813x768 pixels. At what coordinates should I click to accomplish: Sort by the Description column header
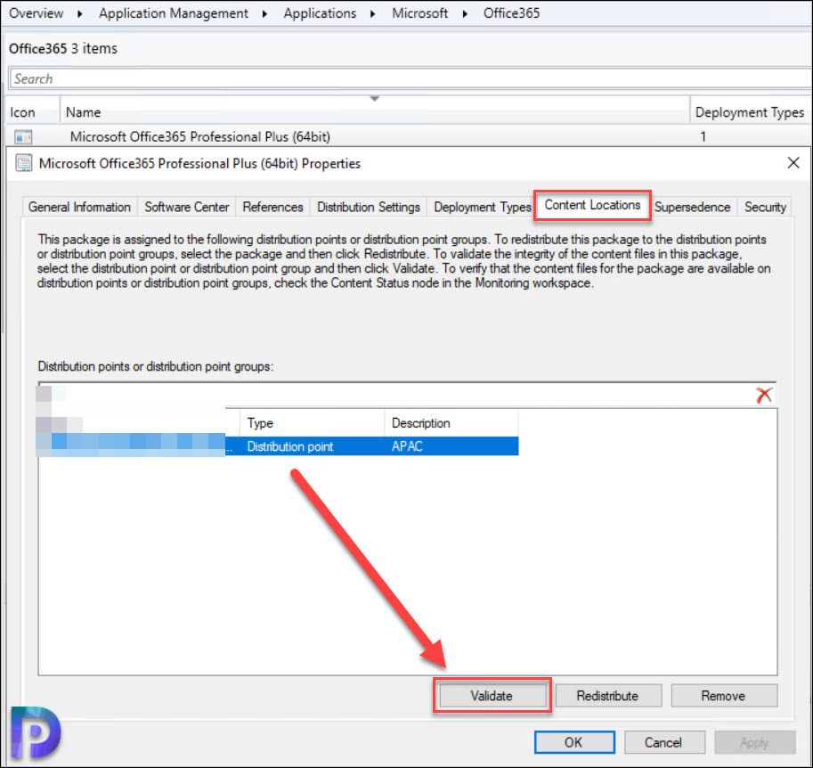[451, 423]
